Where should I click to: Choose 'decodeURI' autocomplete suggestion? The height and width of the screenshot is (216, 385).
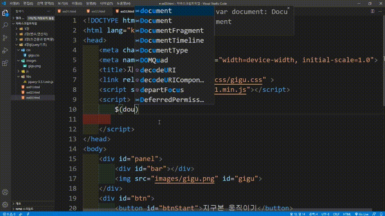[174, 70]
